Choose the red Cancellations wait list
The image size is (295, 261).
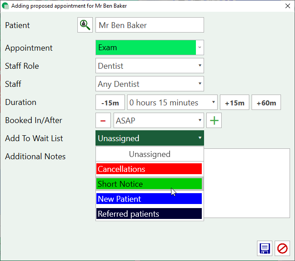149,169
